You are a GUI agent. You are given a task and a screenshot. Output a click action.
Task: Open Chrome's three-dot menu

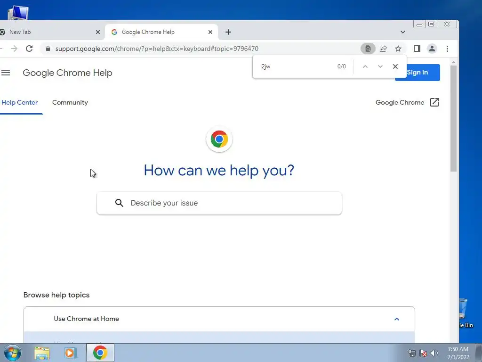447,49
